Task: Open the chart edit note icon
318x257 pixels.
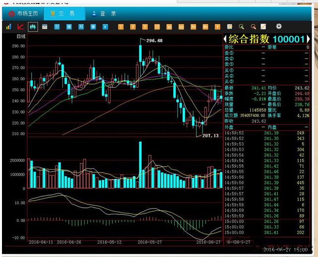Action: (x=229, y=27)
